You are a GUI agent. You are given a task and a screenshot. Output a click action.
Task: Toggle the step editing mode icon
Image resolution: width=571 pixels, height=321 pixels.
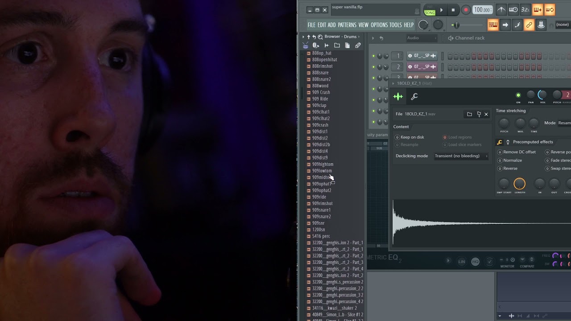pyautogui.click(x=517, y=25)
